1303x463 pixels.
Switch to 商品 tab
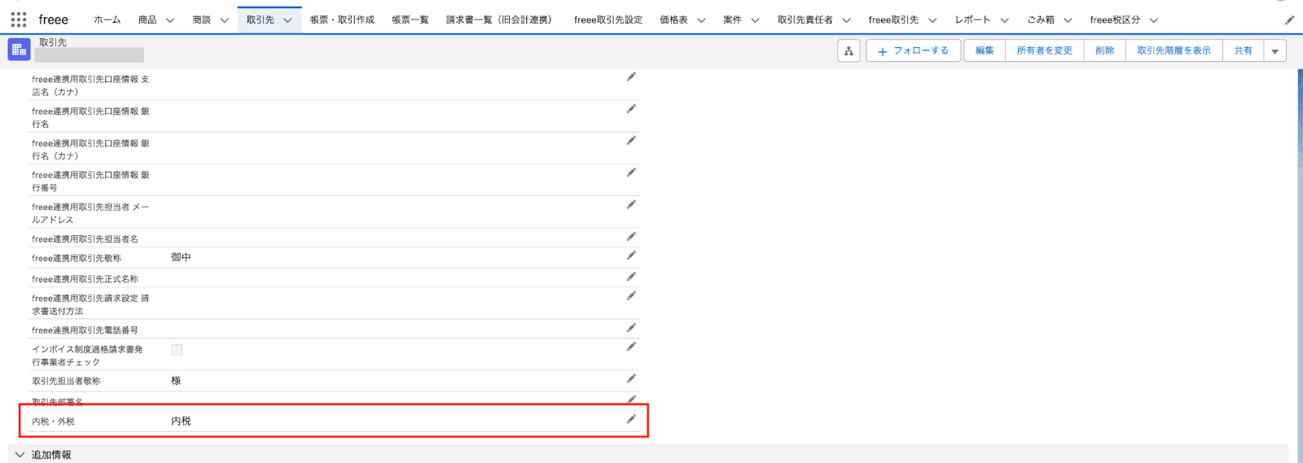coord(147,20)
